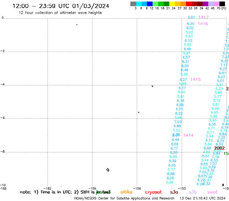Click the latitude axis label -8
Screen dimensions: 229x201
(2, 152)
